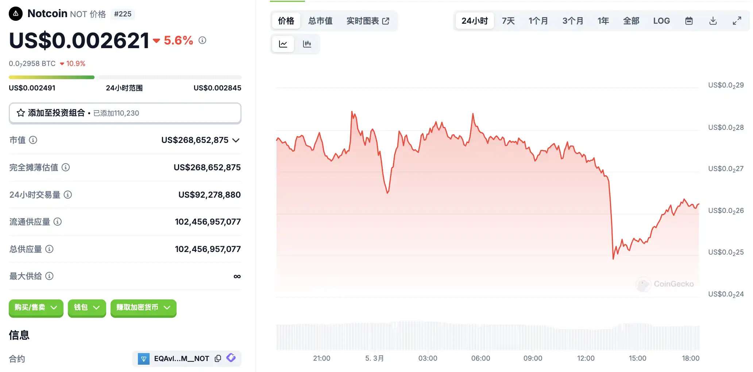
Task: Select 全部 time range
Action: (631, 21)
